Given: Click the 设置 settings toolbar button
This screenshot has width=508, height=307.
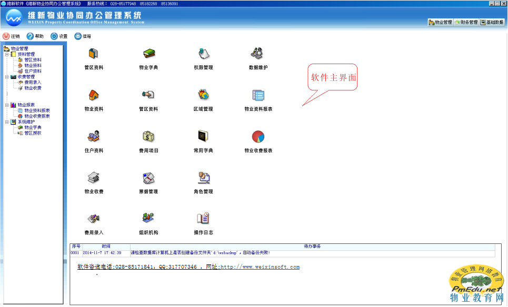Looking at the screenshot, I should point(59,36).
